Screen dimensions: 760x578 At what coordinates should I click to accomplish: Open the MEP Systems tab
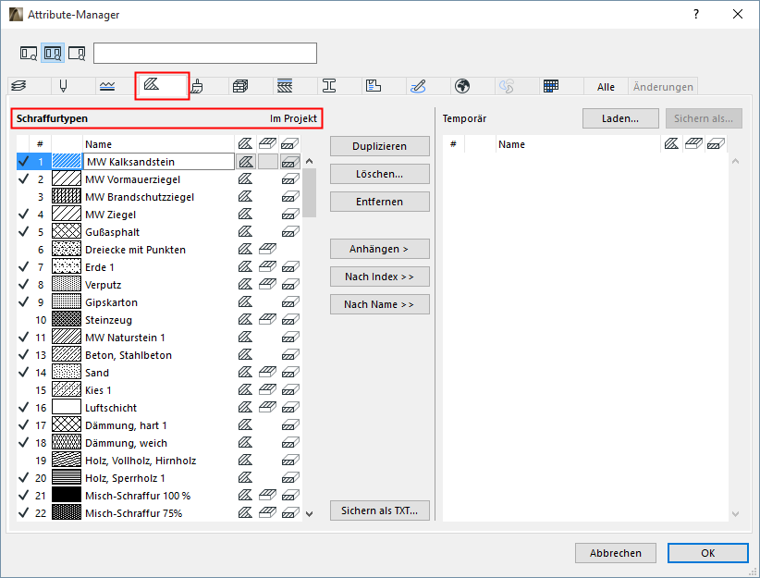[418, 86]
